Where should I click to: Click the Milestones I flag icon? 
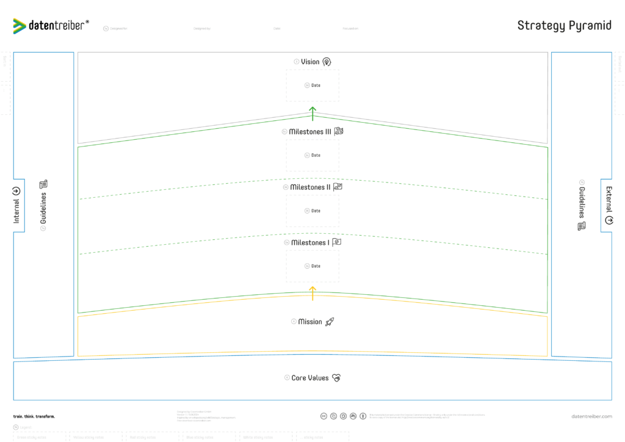[336, 242]
